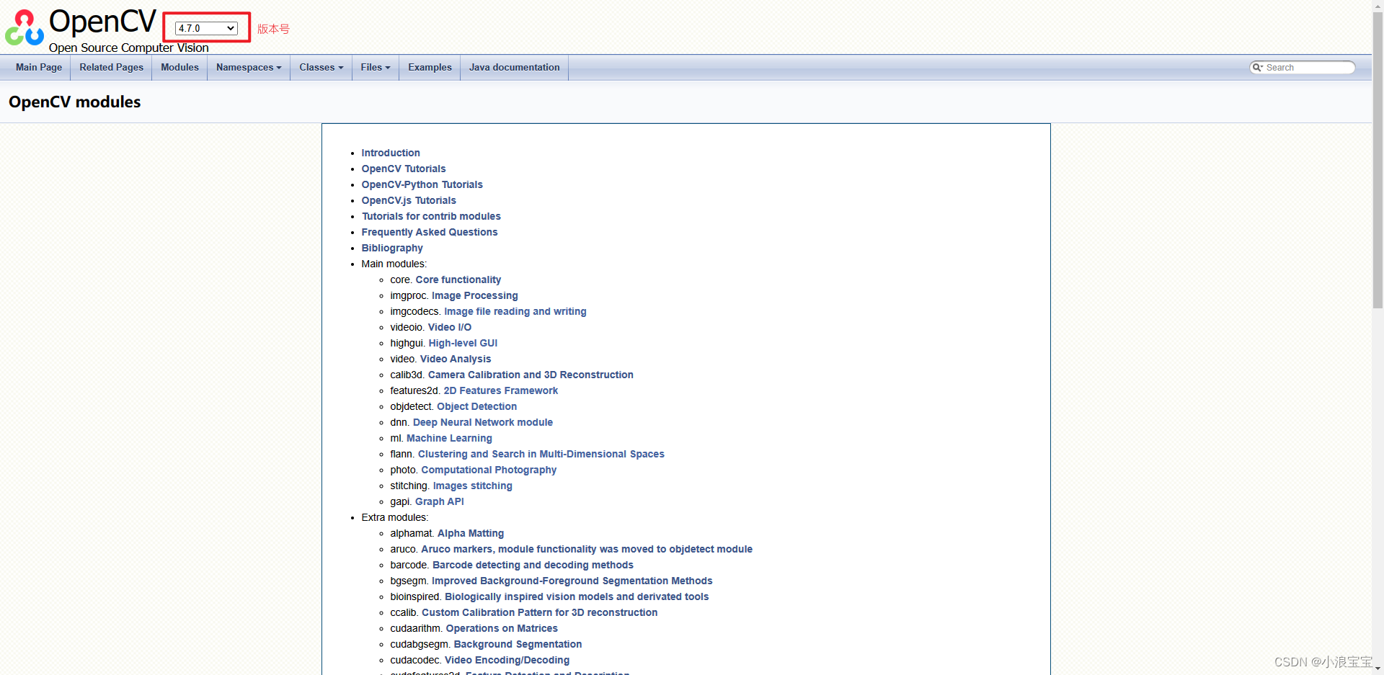
Task: Open the Bibliography link
Action: coord(392,248)
